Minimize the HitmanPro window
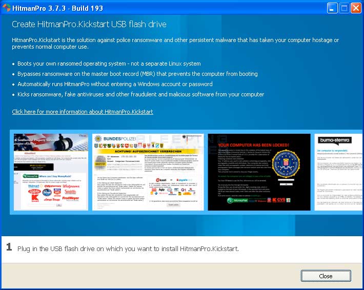This screenshot has width=364, height=290. click(x=333, y=8)
